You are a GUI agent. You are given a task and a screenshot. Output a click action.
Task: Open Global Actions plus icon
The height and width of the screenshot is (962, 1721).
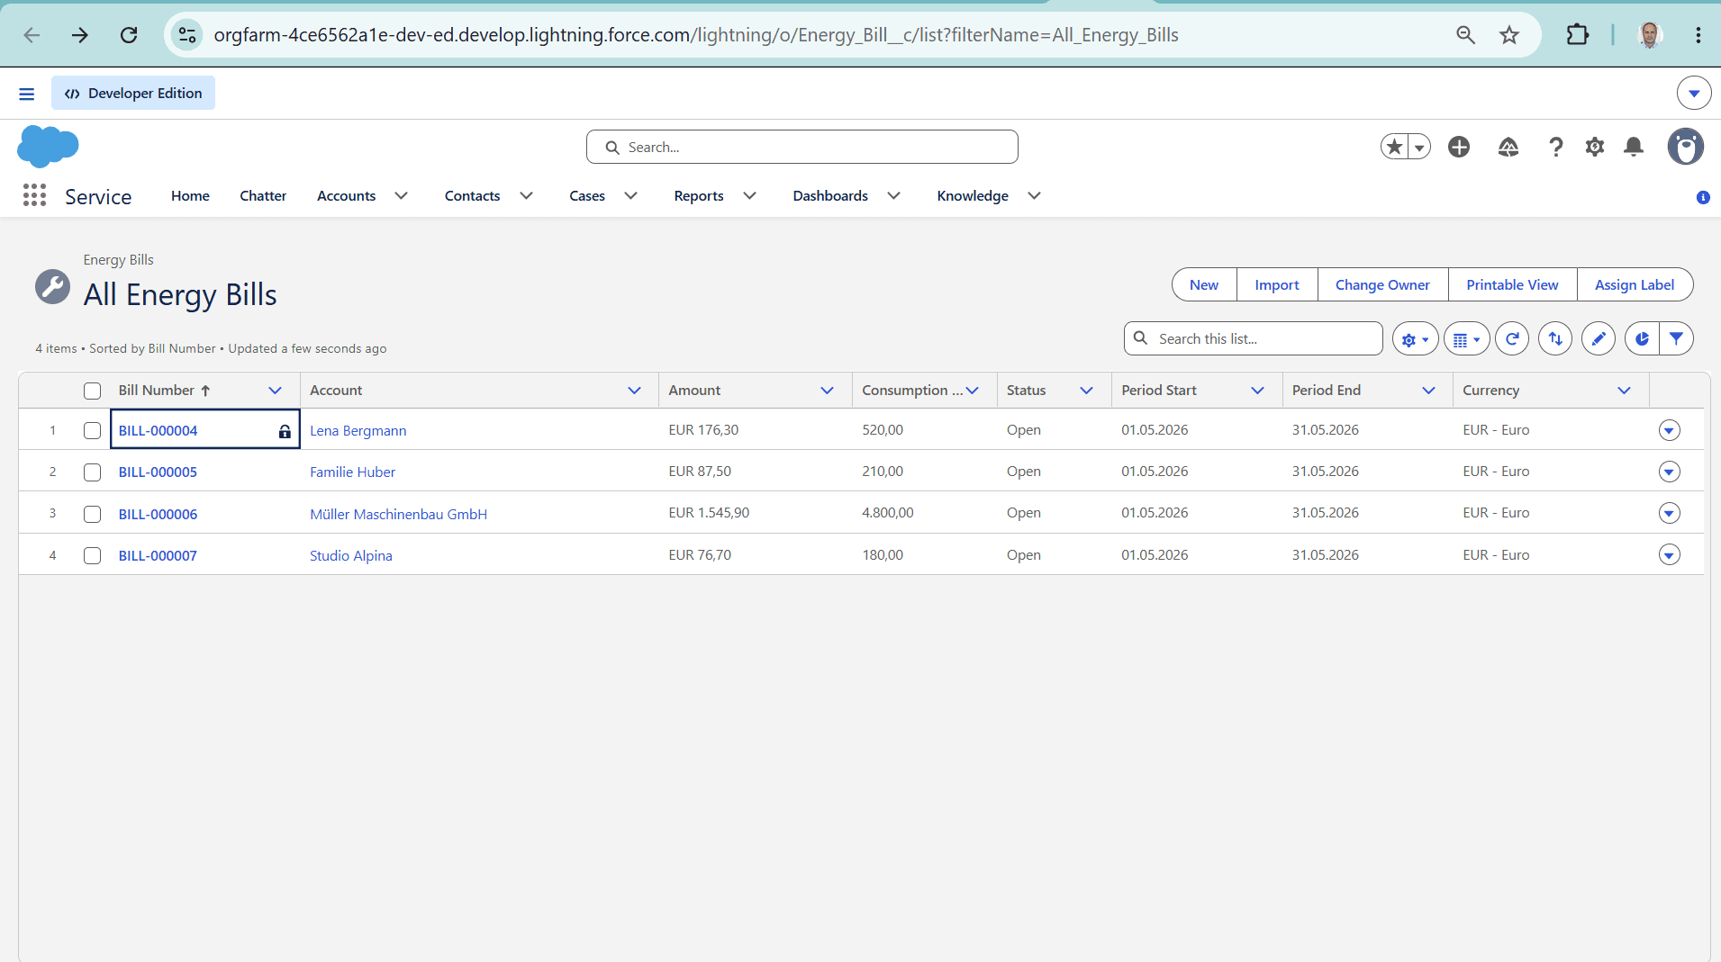click(x=1459, y=147)
